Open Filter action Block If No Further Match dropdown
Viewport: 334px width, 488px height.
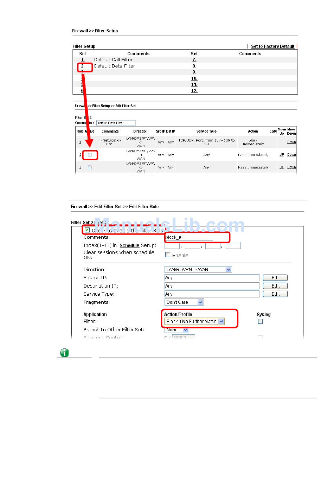(194, 321)
